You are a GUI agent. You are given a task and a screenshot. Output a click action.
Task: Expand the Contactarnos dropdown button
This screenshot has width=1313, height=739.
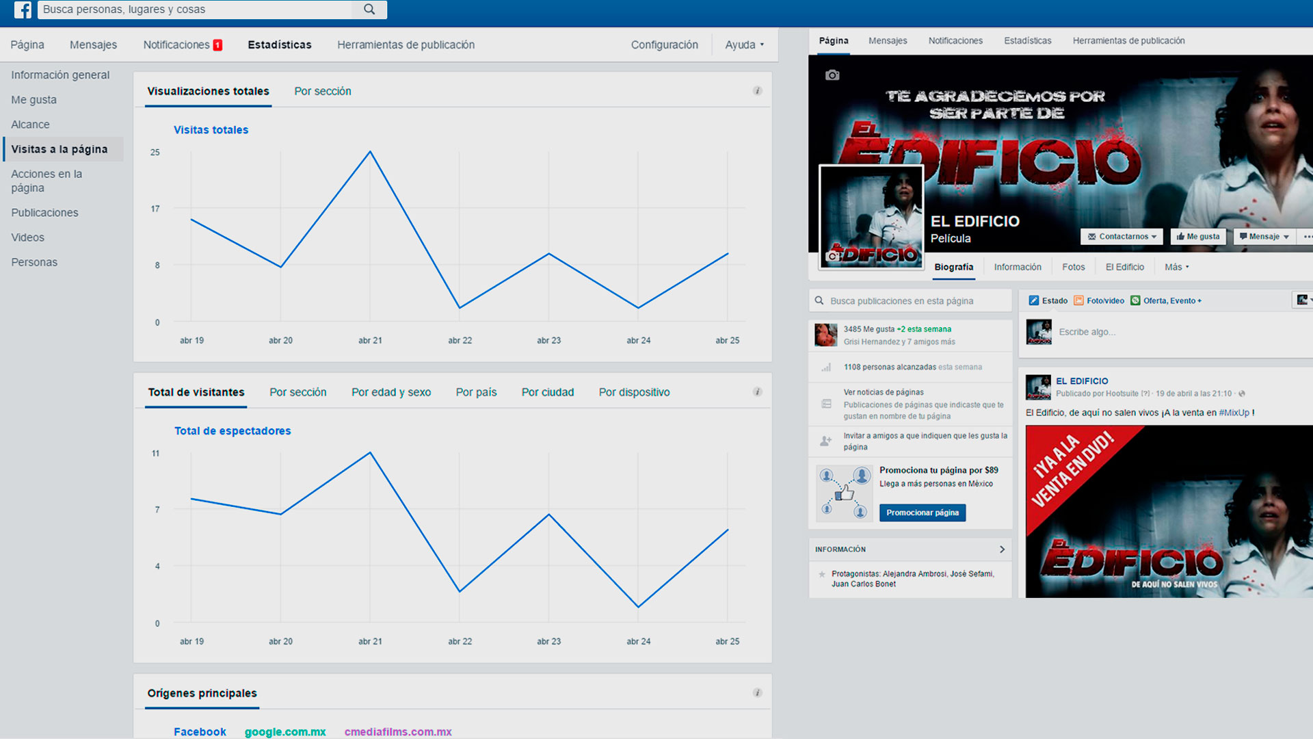pyautogui.click(x=1122, y=237)
